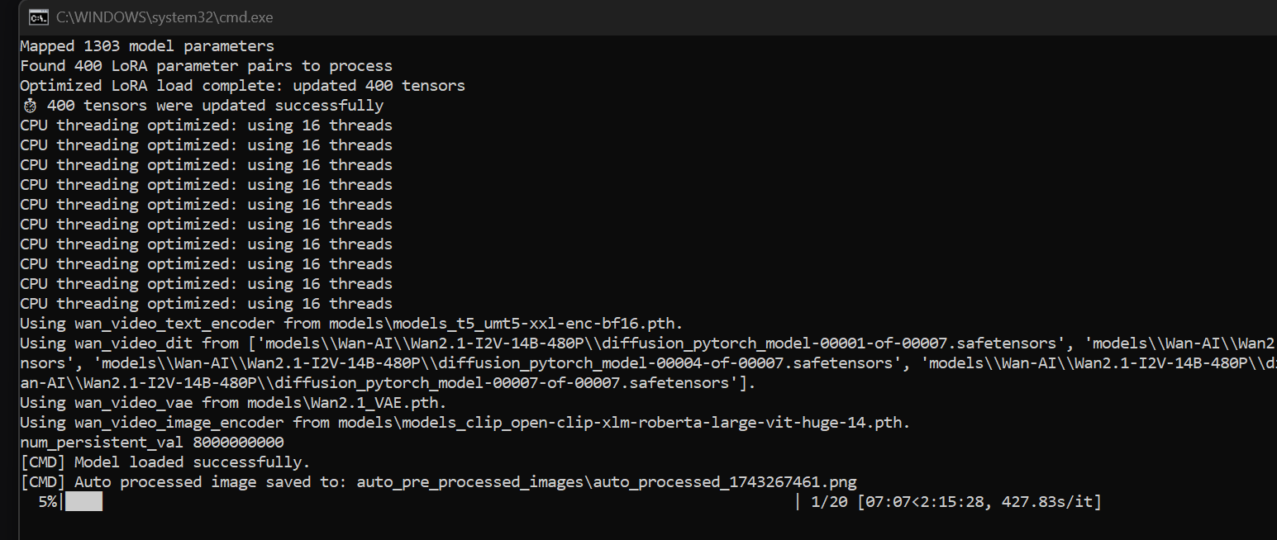The width and height of the screenshot is (1277, 540).
Task: Click the num_persistent_val 8000000000 line
Action: tap(152, 443)
